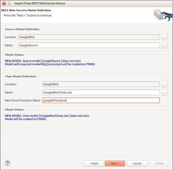Cancel the import wizard

(x=137, y=163)
